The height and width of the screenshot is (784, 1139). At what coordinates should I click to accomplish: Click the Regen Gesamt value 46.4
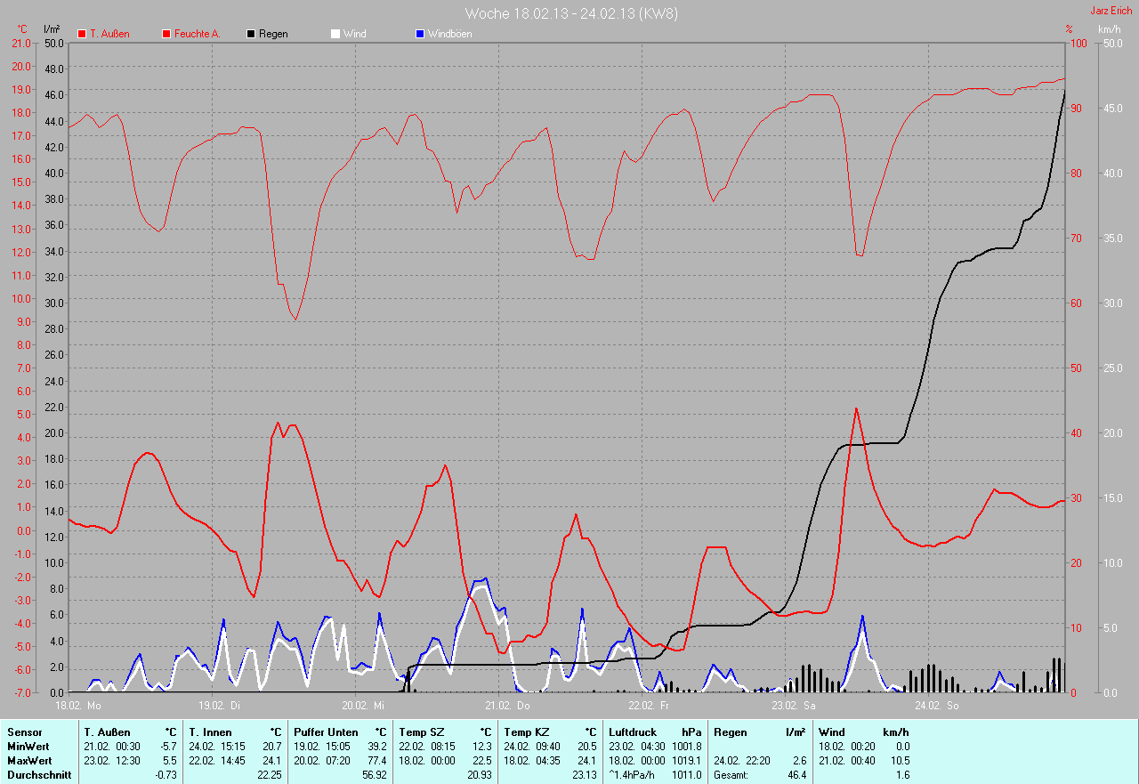pos(797,775)
